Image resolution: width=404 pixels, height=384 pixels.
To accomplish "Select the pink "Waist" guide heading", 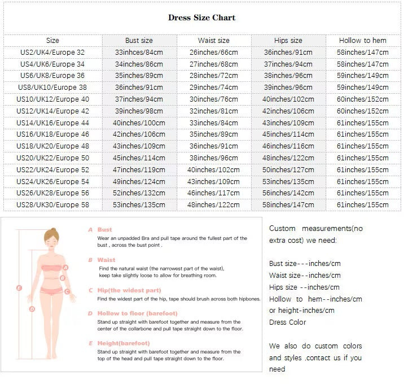I will (x=106, y=260).
